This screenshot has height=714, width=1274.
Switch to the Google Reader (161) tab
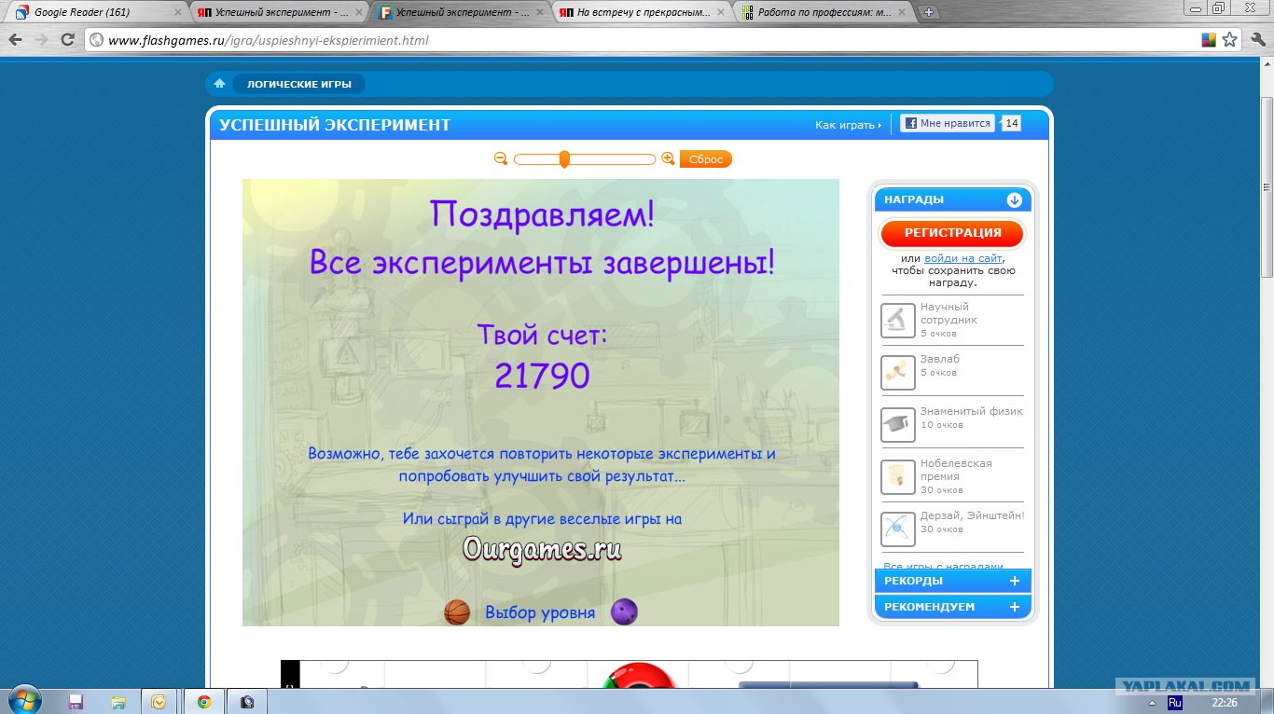tap(98, 12)
